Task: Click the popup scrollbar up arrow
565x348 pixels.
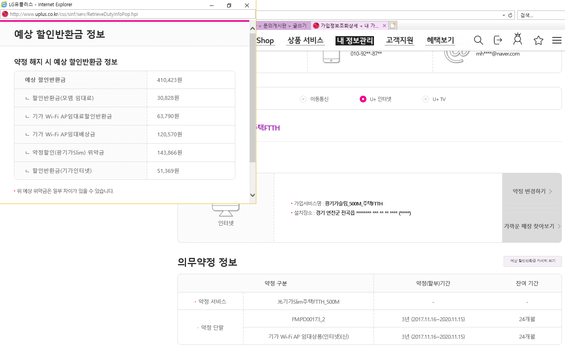Action: click(252, 28)
